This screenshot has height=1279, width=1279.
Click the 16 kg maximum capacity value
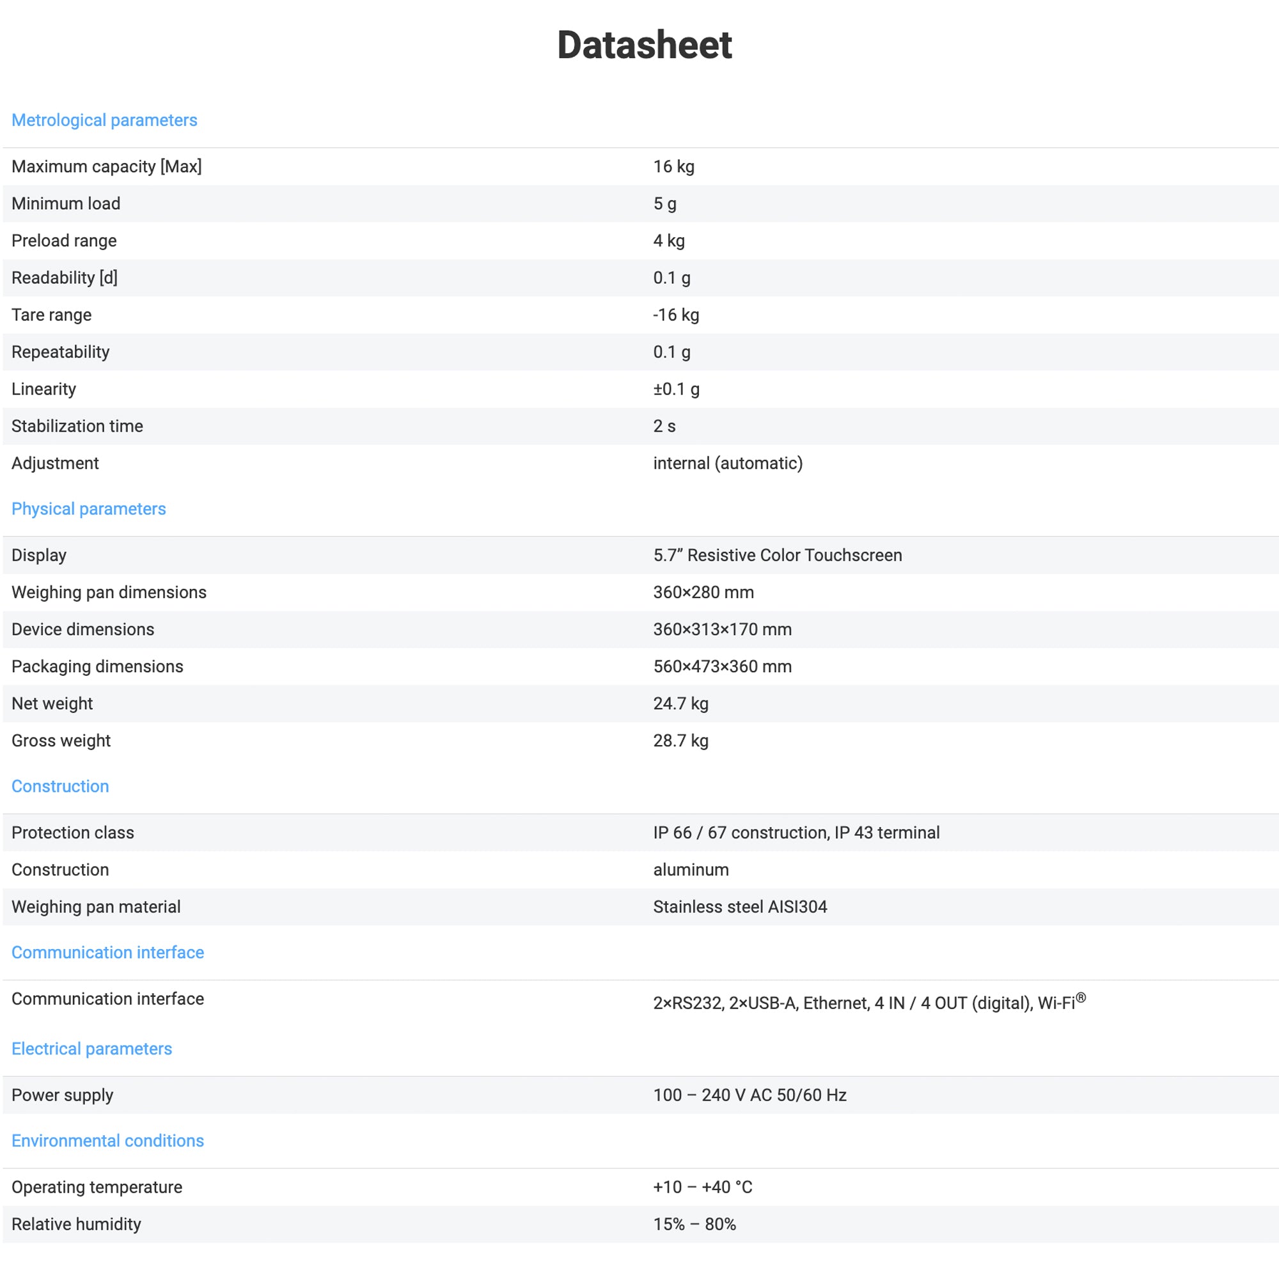coord(673,166)
